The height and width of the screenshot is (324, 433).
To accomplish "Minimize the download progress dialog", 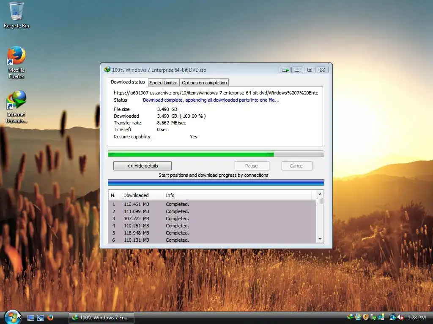I will point(297,70).
